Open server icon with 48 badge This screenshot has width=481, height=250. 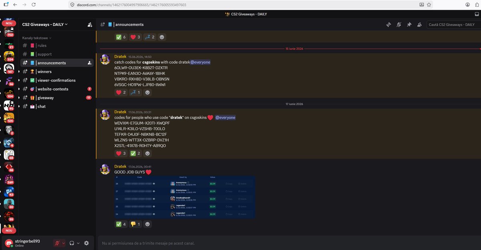pyautogui.click(x=9, y=167)
